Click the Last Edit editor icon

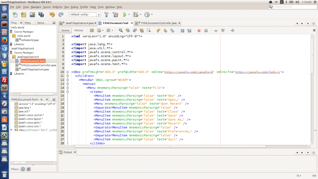pos(92,31)
